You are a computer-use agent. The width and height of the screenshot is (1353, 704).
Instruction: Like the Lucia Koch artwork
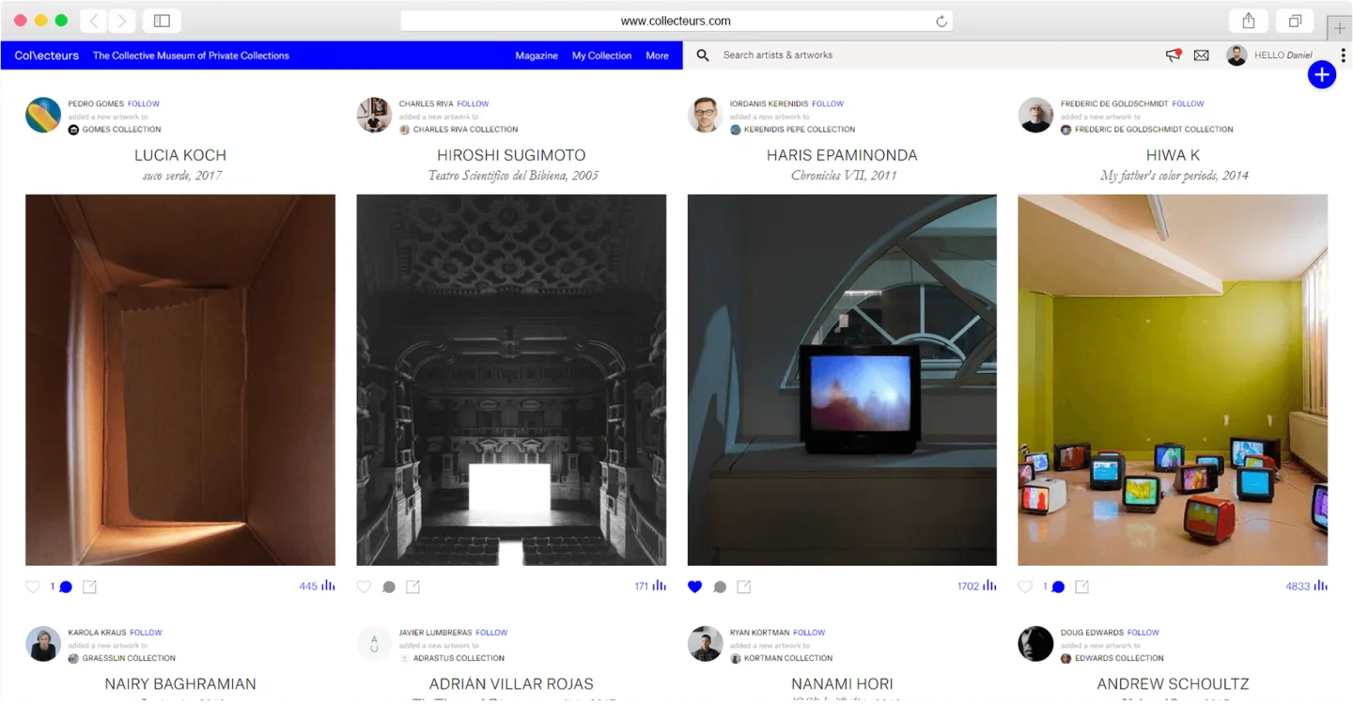pos(33,587)
